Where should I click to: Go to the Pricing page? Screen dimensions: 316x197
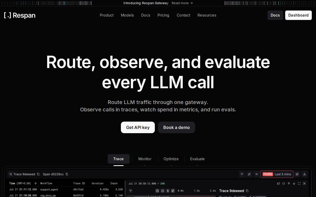coord(163,15)
